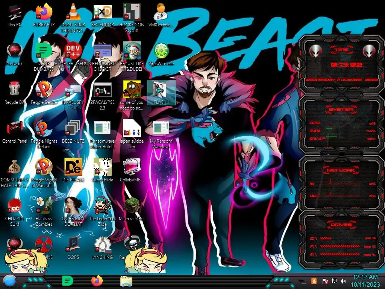Select the OOPS Alienware laptop icon
Image resolution: width=385 pixels, height=289 pixels.
pyautogui.click(x=73, y=248)
